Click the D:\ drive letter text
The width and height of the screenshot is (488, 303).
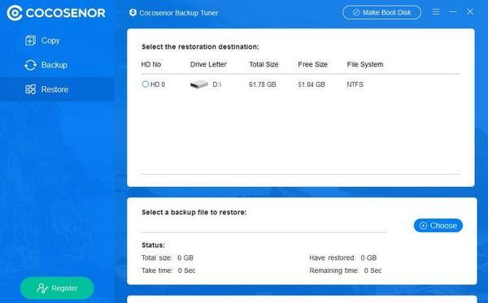coord(217,84)
